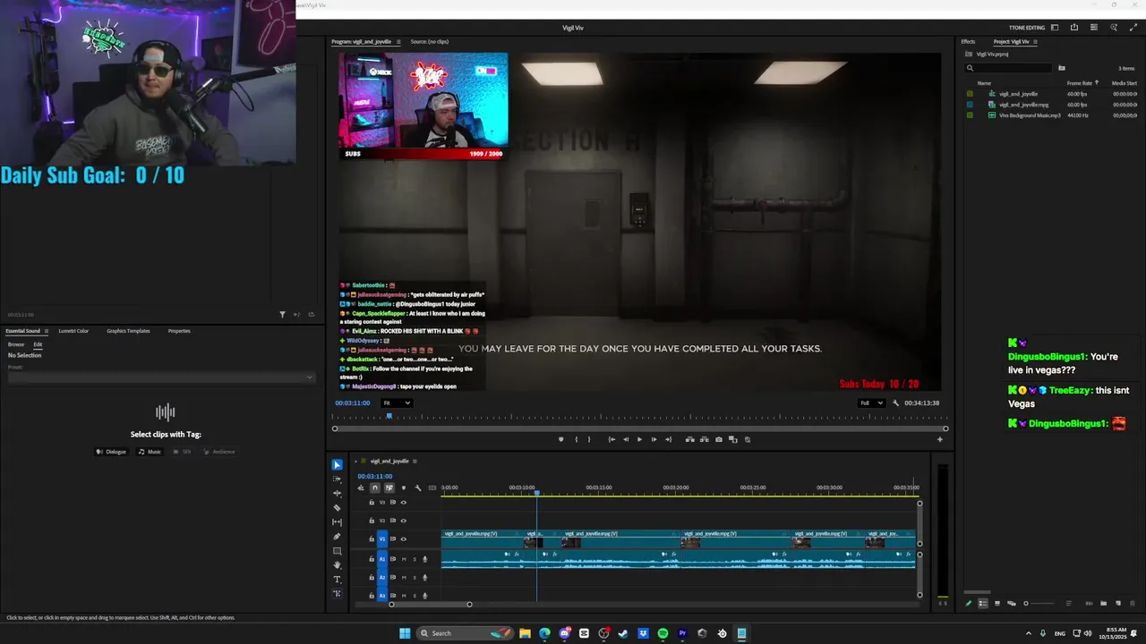The width and height of the screenshot is (1146, 644).
Task: Open Program Monitor settings wrench
Action: click(895, 402)
